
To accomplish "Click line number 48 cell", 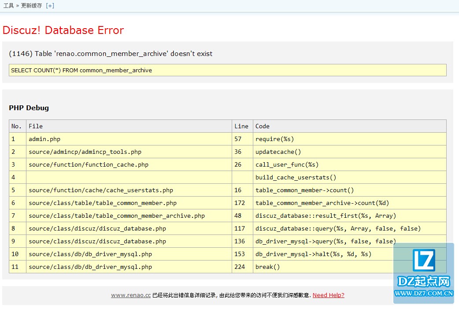I will [242, 216].
